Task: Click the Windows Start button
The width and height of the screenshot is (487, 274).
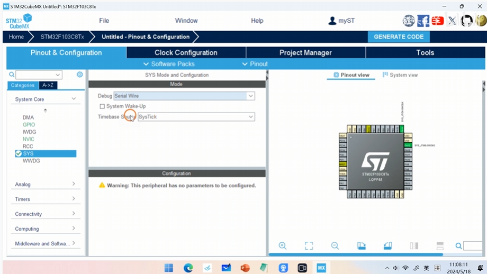Action: click(169, 268)
